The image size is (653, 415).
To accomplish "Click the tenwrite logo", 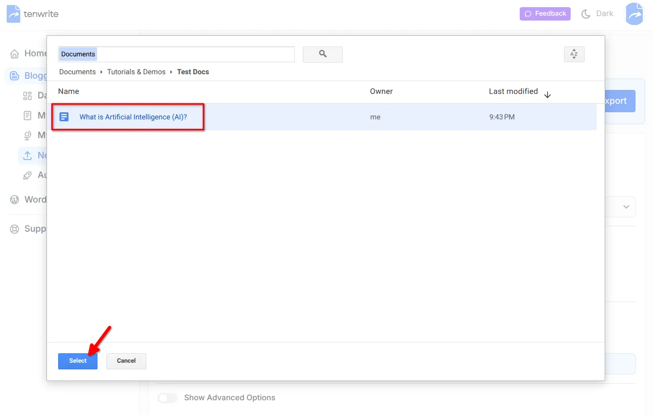I will pos(31,13).
